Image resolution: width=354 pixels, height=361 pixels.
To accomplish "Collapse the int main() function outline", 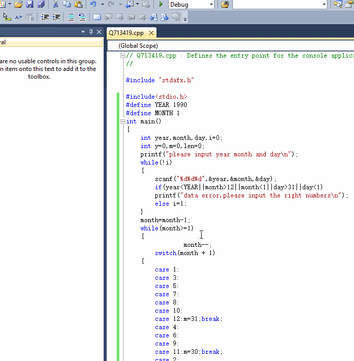I will coord(123,121).
